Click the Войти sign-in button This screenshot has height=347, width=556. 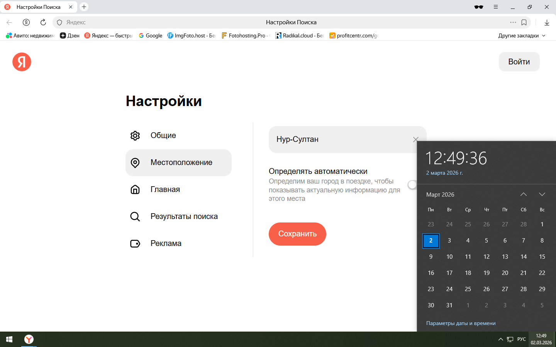[519, 62]
